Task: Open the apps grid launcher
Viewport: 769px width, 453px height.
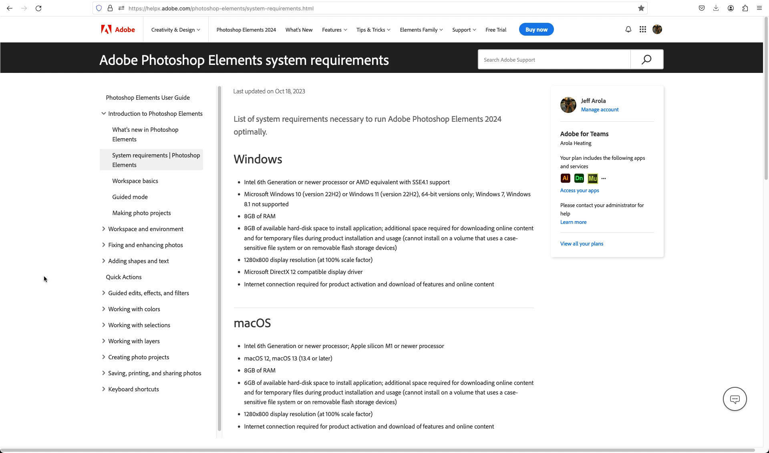Action: pos(642,29)
